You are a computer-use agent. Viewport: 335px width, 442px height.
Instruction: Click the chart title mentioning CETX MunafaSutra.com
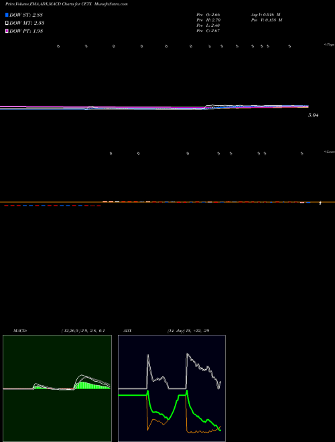(x=66, y=5)
